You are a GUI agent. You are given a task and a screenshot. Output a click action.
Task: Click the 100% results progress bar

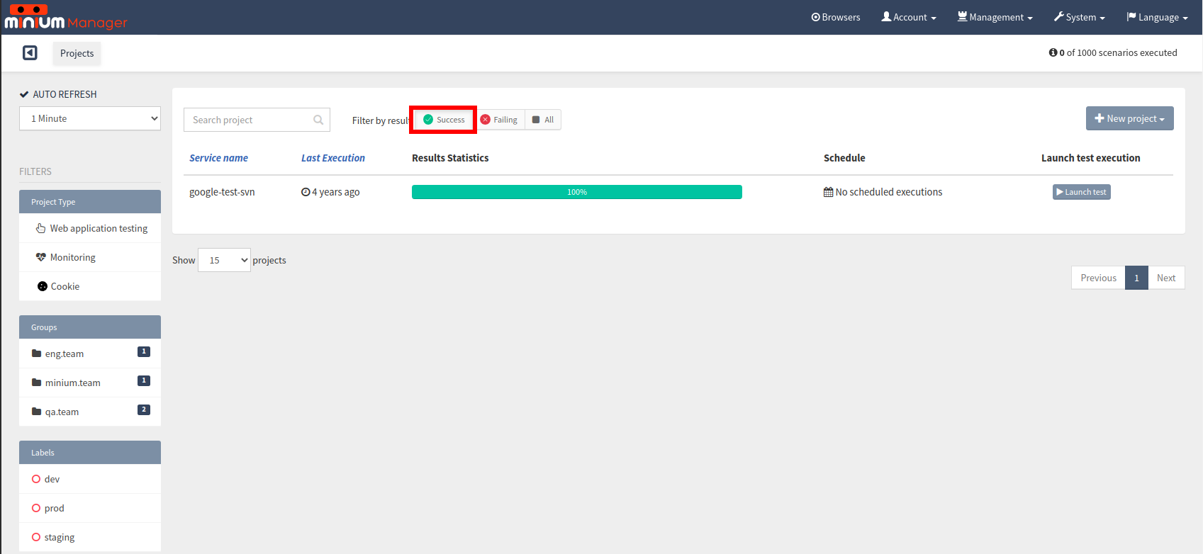coord(577,192)
